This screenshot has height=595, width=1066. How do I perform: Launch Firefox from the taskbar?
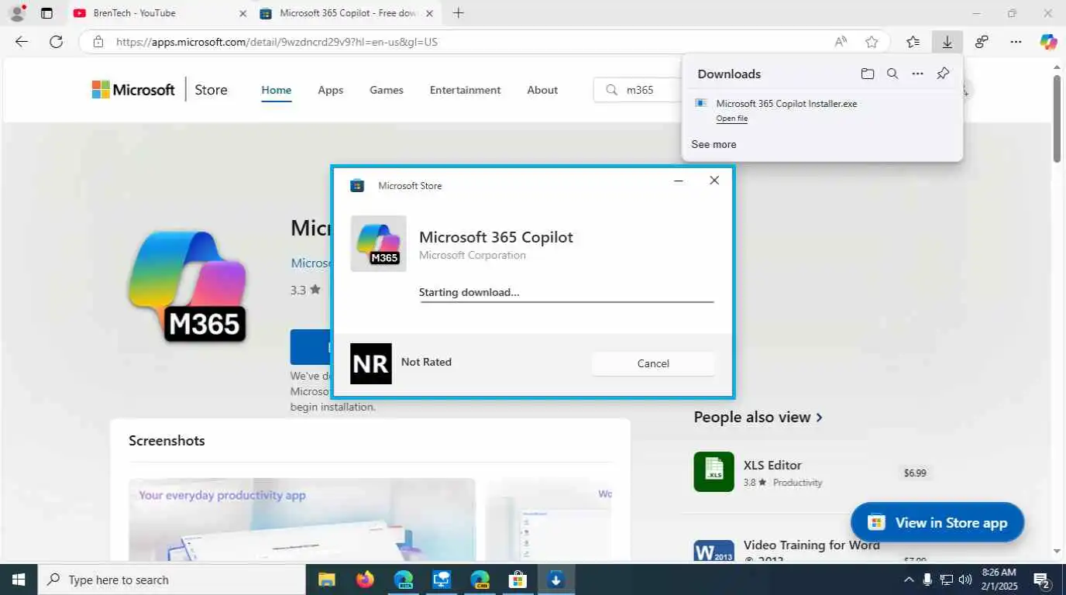pyautogui.click(x=365, y=580)
